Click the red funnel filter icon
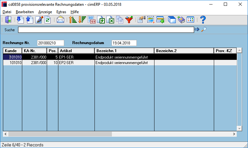Screen dimensions: 248x148 tap(129, 20)
